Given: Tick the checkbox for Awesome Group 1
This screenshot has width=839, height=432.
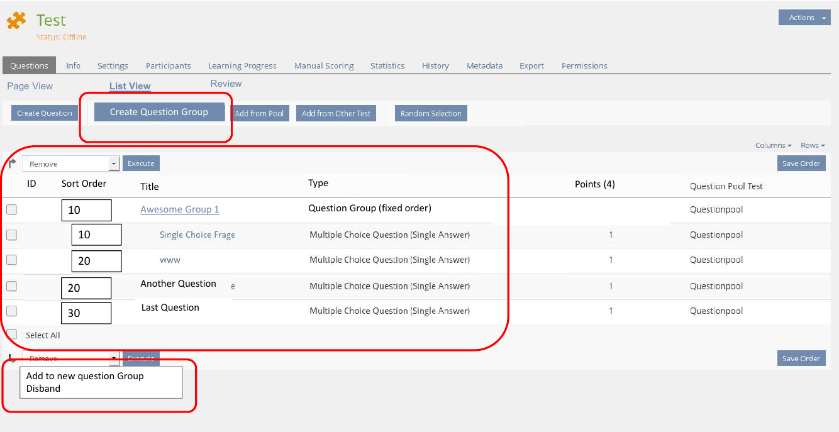Looking at the screenshot, I should 11,210.
